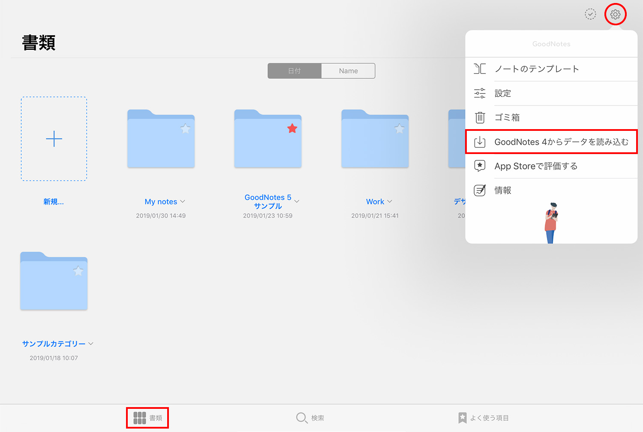The image size is (643, 432).
Task: Click the note template icon
Action: [x=480, y=69]
